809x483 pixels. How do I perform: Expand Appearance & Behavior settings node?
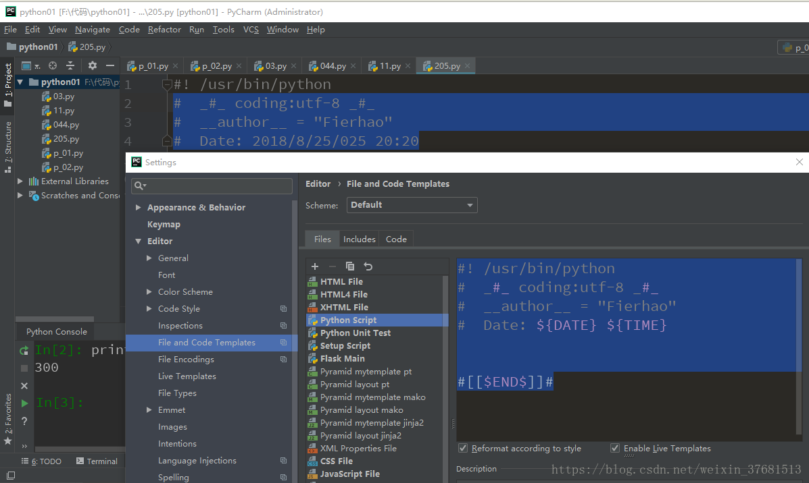[139, 208]
